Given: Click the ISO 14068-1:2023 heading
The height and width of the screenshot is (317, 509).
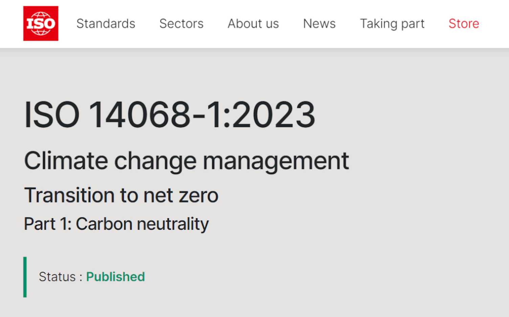Looking at the screenshot, I should pyautogui.click(x=170, y=115).
